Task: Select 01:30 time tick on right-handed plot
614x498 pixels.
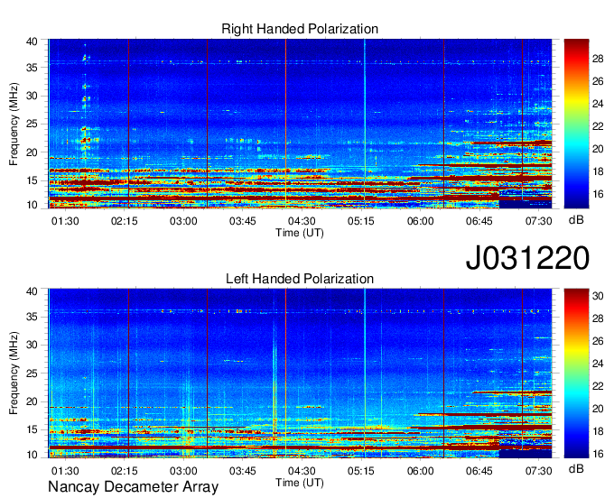Action: (65, 221)
